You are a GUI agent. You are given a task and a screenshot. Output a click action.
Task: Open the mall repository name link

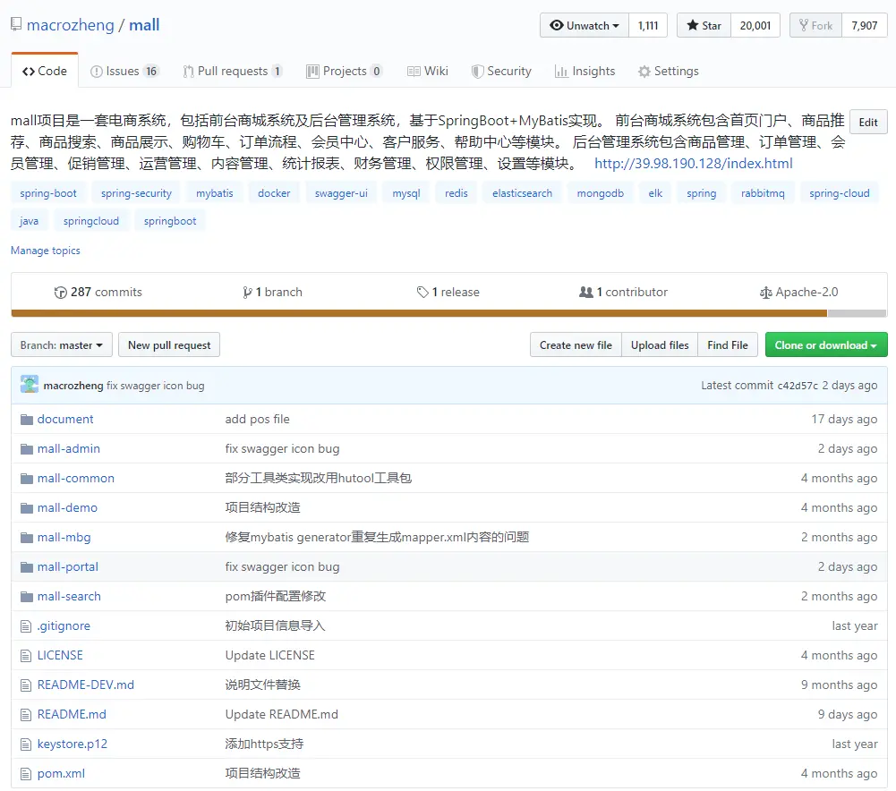[144, 25]
